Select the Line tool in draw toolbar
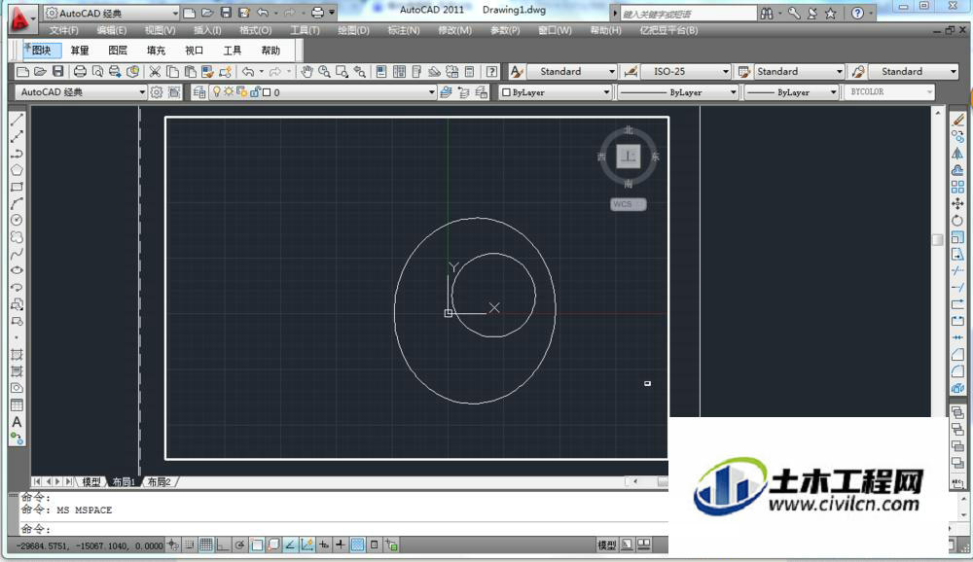This screenshot has height=562, width=973. point(17,120)
